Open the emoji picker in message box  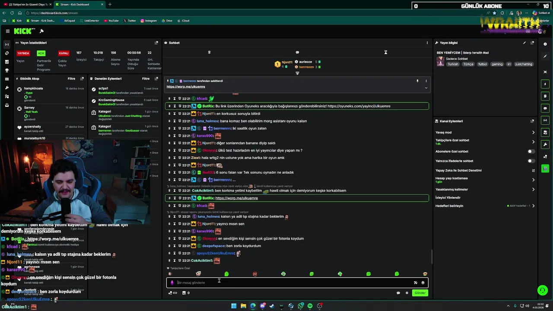coord(423,282)
